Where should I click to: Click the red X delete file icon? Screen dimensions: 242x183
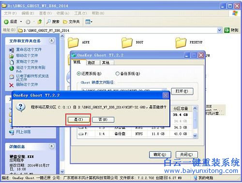coord(11,85)
